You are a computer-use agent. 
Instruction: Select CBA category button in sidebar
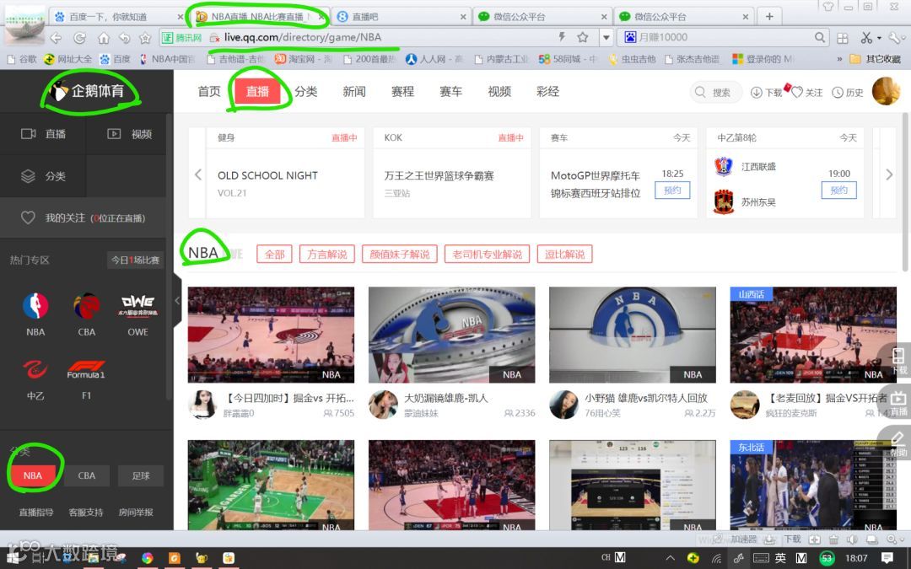coord(87,475)
